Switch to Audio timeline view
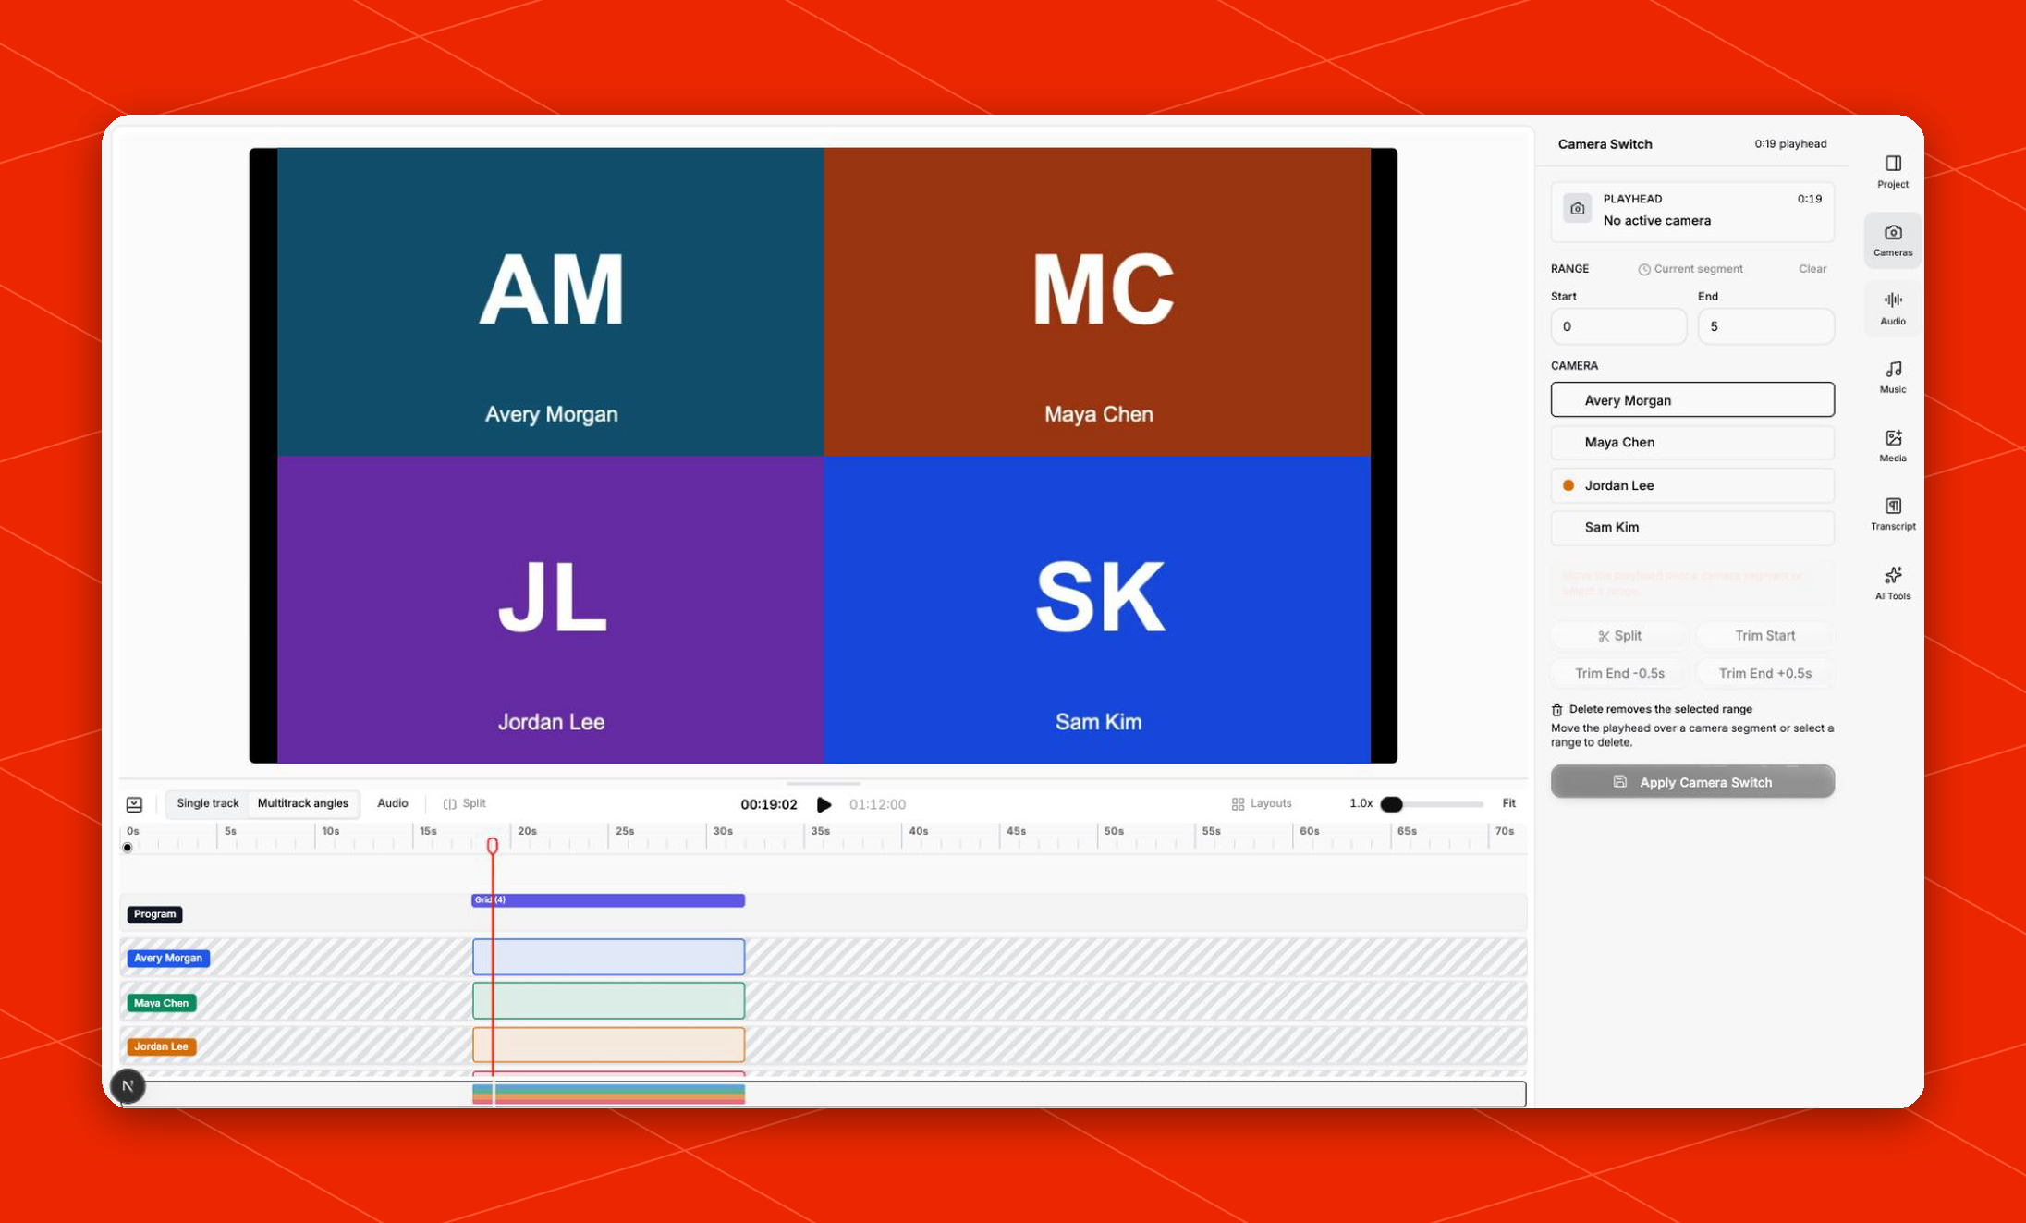 393,803
